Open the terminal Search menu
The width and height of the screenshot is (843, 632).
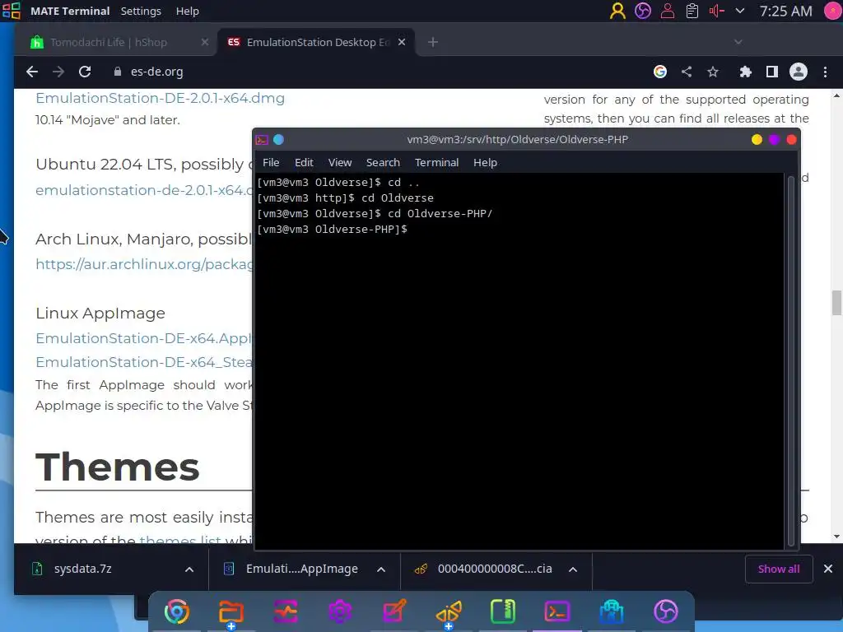point(383,162)
